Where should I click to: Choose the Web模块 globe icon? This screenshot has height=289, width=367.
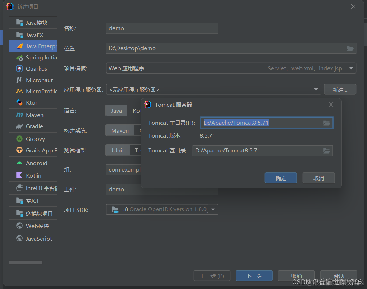19,226
